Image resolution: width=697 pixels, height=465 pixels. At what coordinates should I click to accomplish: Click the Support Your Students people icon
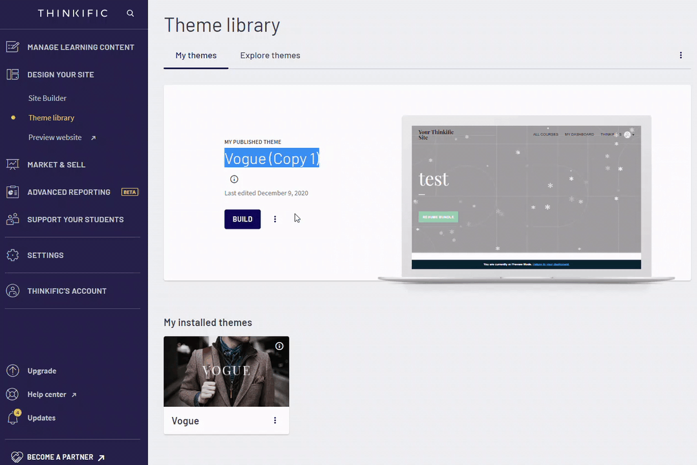(12, 220)
